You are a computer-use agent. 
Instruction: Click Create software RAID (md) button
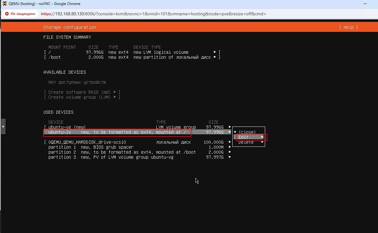[82, 92]
